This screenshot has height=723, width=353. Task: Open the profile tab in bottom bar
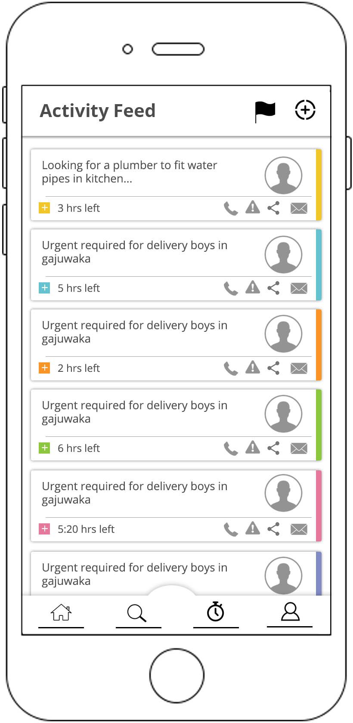(x=290, y=612)
